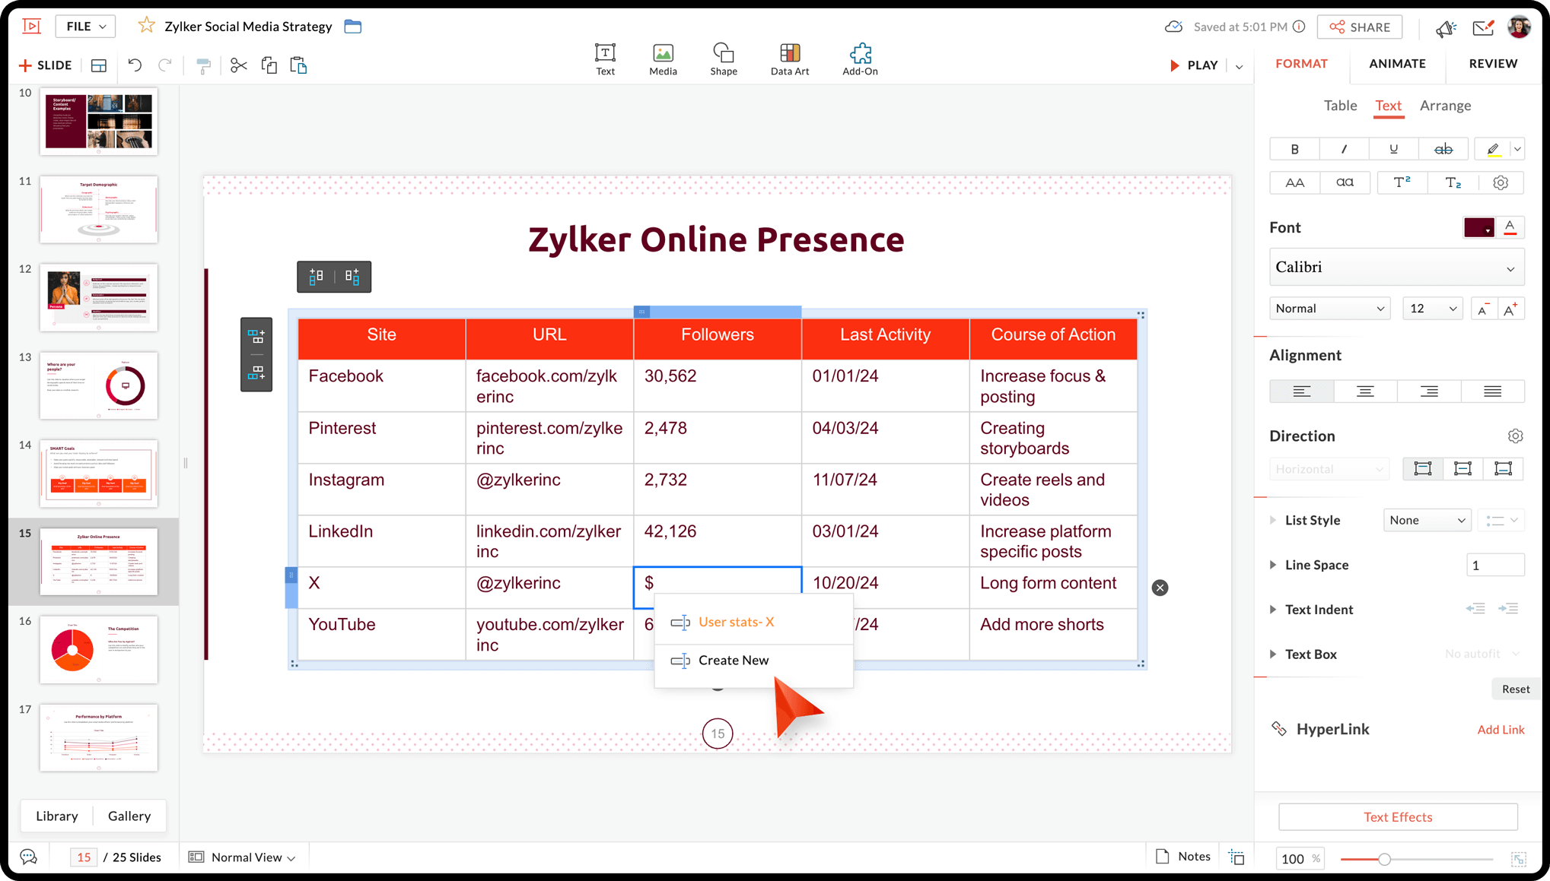Open the comments chat icon
This screenshot has height=881, width=1550.
(28, 857)
